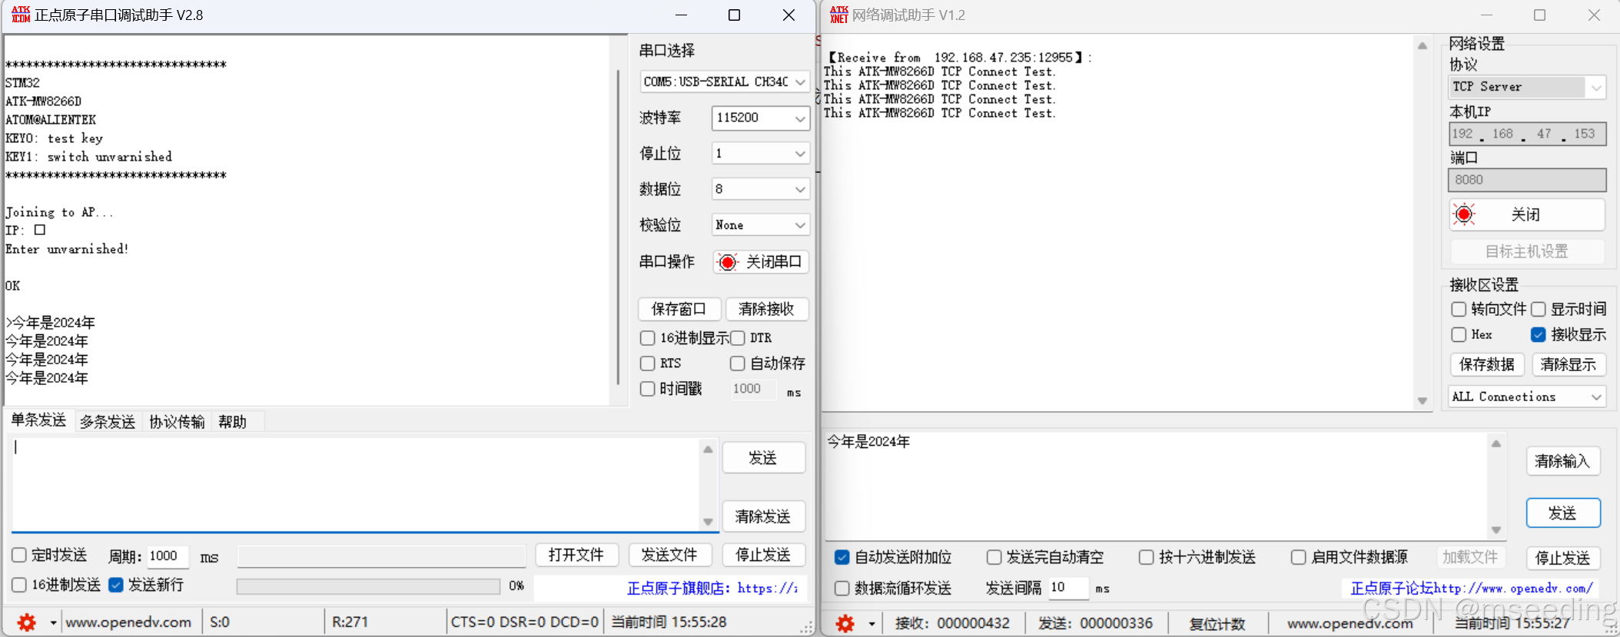Click serial file send progress bar
This screenshot has height=637, width=1620.
pos(369,586)
